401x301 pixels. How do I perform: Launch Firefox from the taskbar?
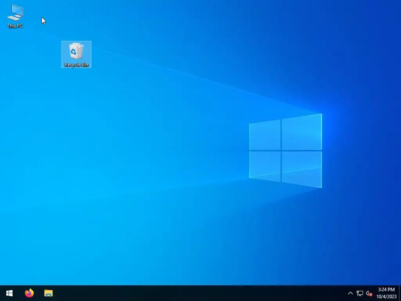coord(29,293)
